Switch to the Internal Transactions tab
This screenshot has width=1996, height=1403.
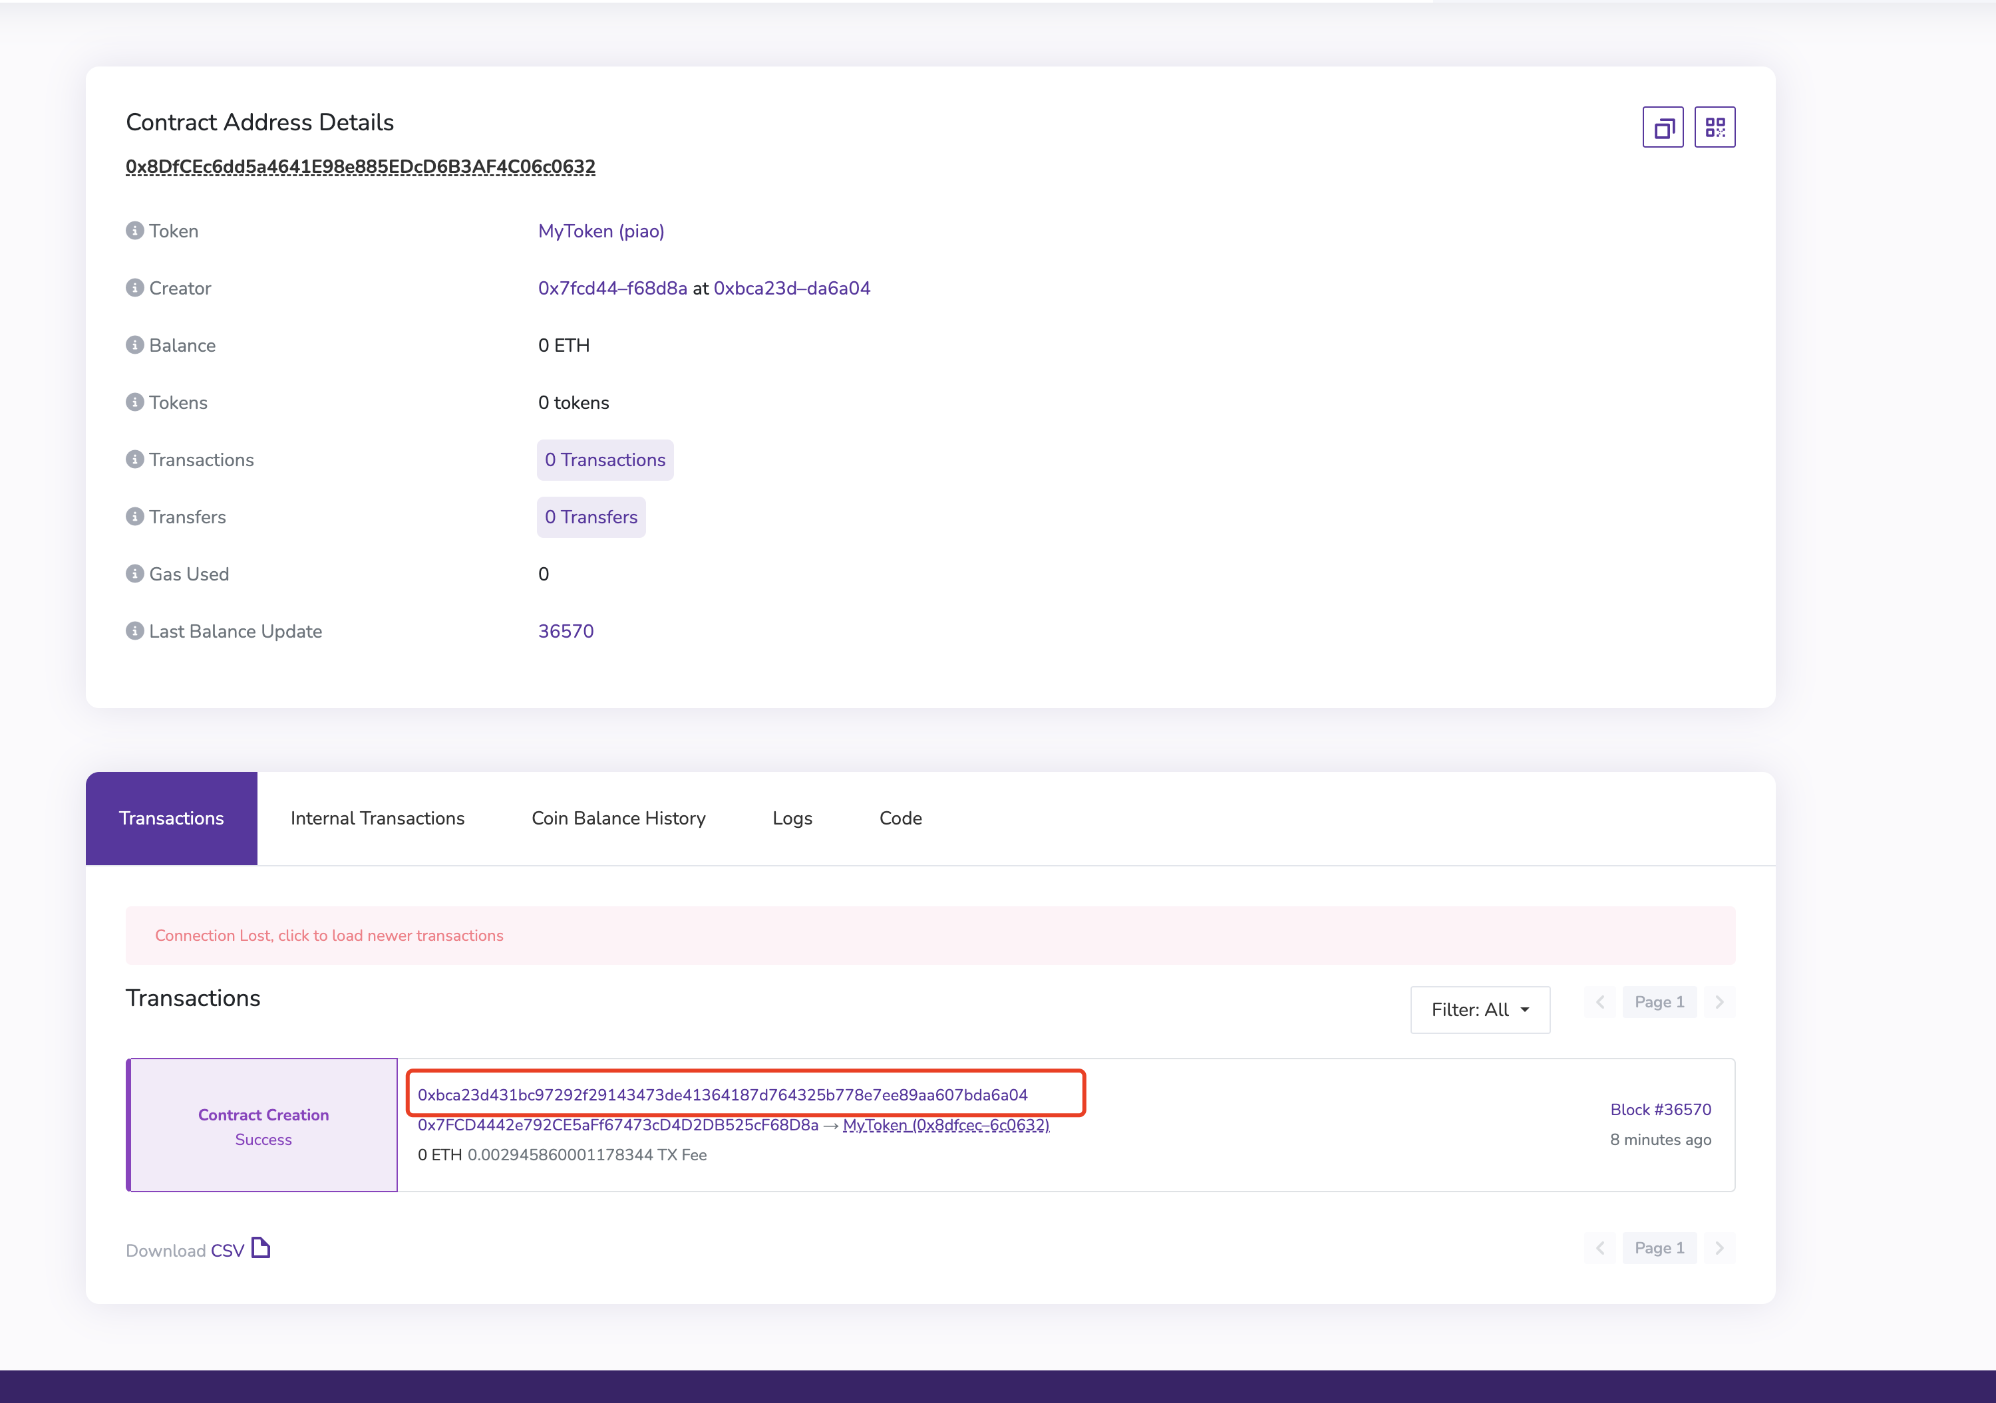tap(377, 819)
